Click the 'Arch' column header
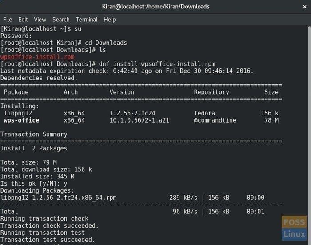 [x=71, y=92]
